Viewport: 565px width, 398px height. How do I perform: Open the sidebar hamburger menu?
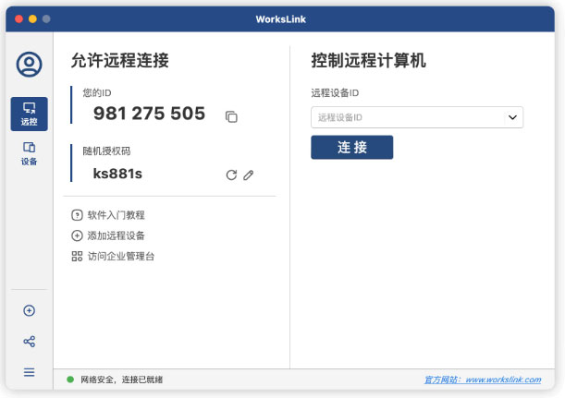tap(30, 372)
